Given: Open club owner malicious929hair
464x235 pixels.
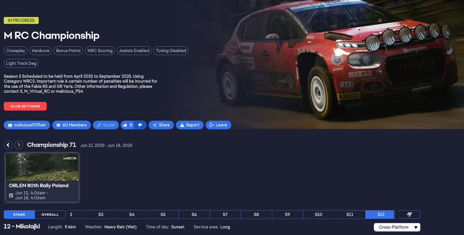Looking at the screenshot, I should pos(27,125).
